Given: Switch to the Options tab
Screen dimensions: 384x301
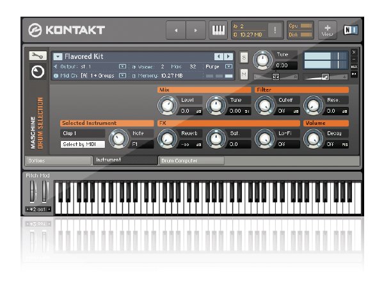Looking at the screenshot, I should click(x=58, y=161).
